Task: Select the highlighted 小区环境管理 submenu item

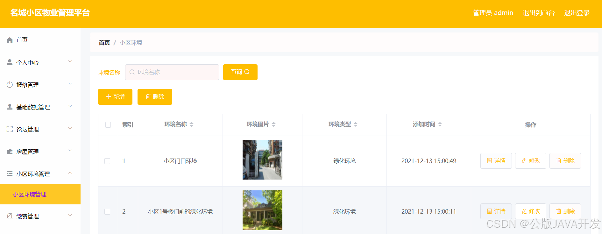Action: click(x=40, y=194)
